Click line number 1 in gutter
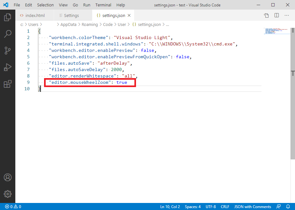 28,31
